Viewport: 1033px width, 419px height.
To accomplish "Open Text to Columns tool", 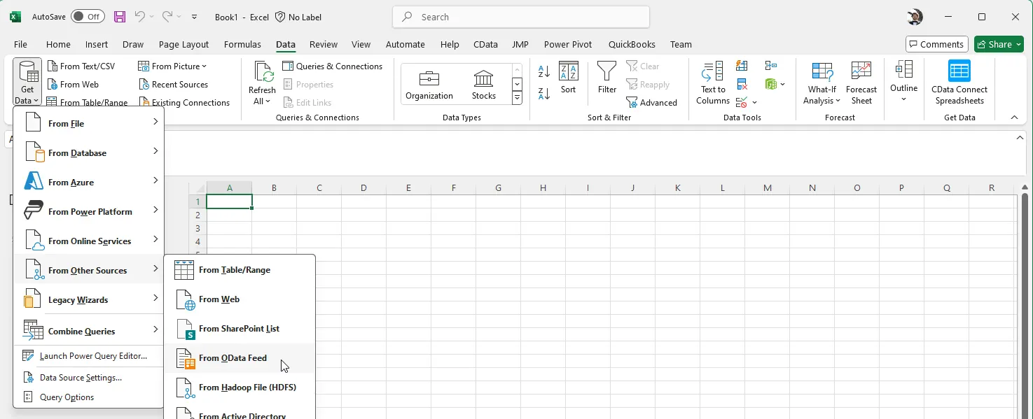I will [x=713, y=83].
